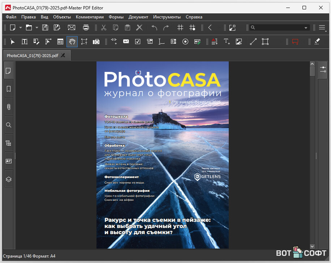Viewport: 331px width, 263px height.
Task: Click the Cut scissors icon
Action: coord(104,27)
